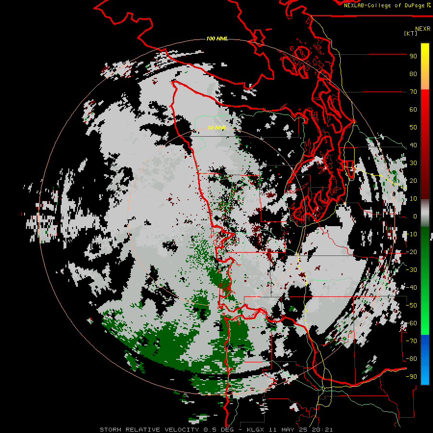Click the 0 value on the color scale
Image resolution: width=433 pixels, height=433 pixels.
tap(415, 216)
